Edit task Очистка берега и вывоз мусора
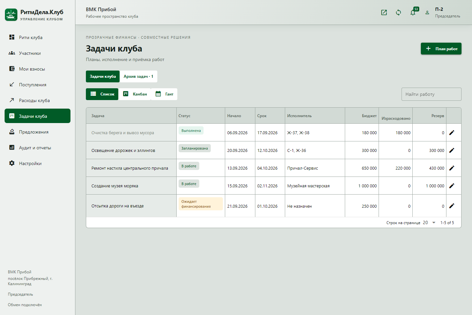Image resolution: width=472 pixels, height=315 pixels. coord(452,133)
